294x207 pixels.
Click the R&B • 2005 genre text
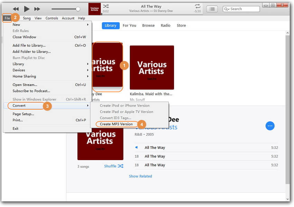tap(144, 135)
